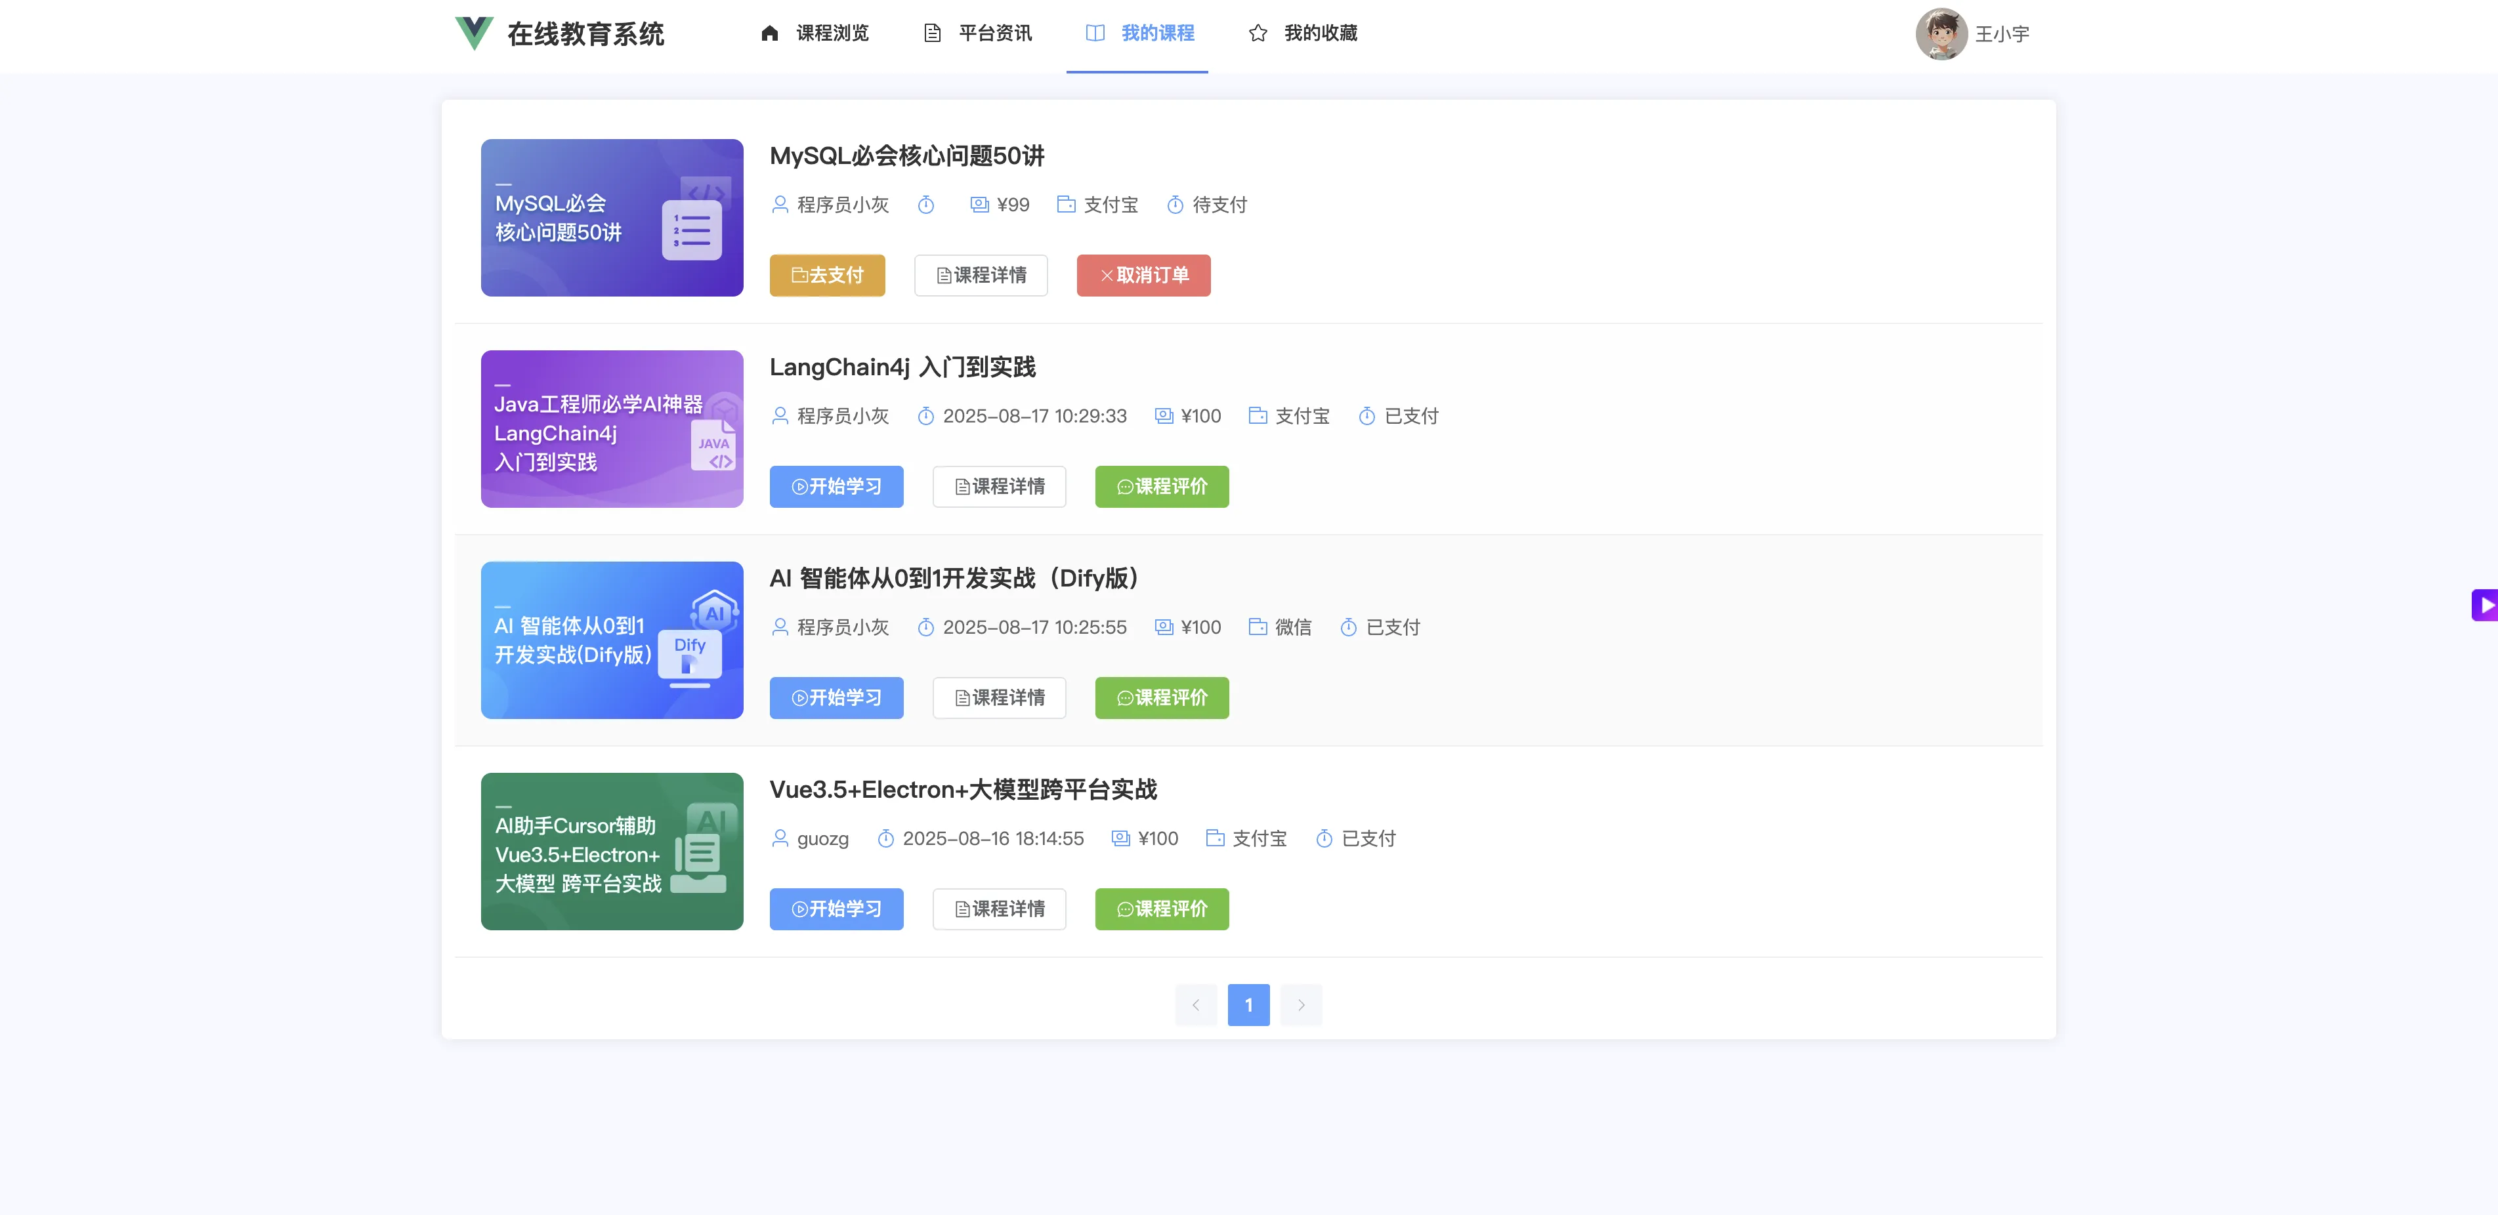Click the document icon beside 平台资讯
Image resolution: width=2498 pixels, height=1215 pixels.
tap(932, 33)
